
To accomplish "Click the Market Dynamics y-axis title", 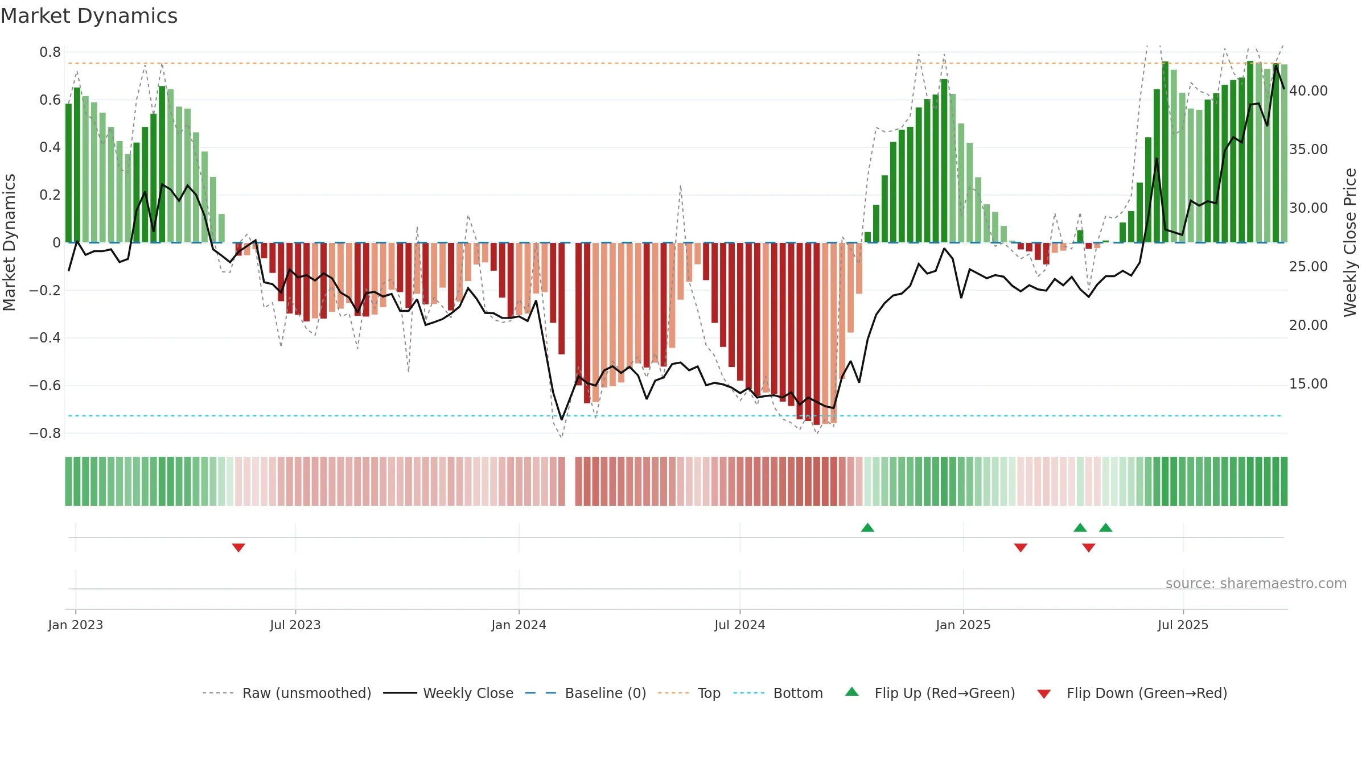I will [x=9, y=242].
